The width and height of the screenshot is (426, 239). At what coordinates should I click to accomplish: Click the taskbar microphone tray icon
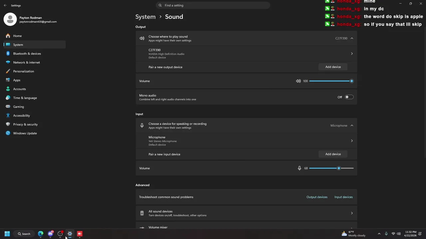(x=386, y=234)
